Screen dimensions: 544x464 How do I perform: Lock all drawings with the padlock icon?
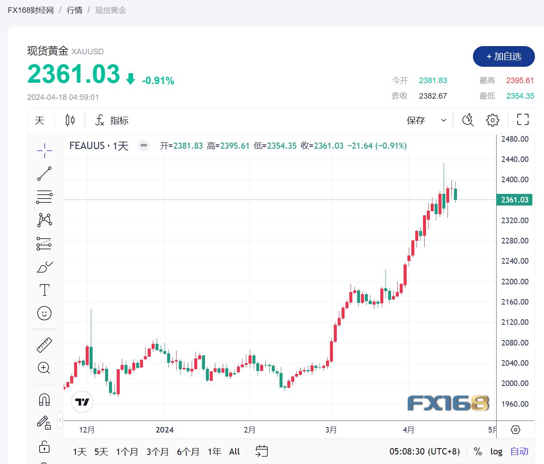pyautogui.click(x=44, y=447)
